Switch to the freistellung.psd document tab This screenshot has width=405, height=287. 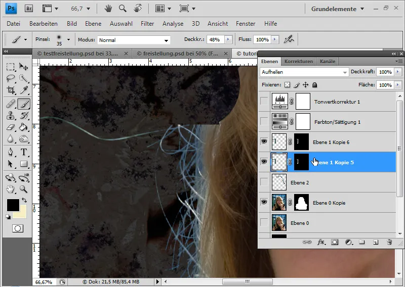[182, 54]
